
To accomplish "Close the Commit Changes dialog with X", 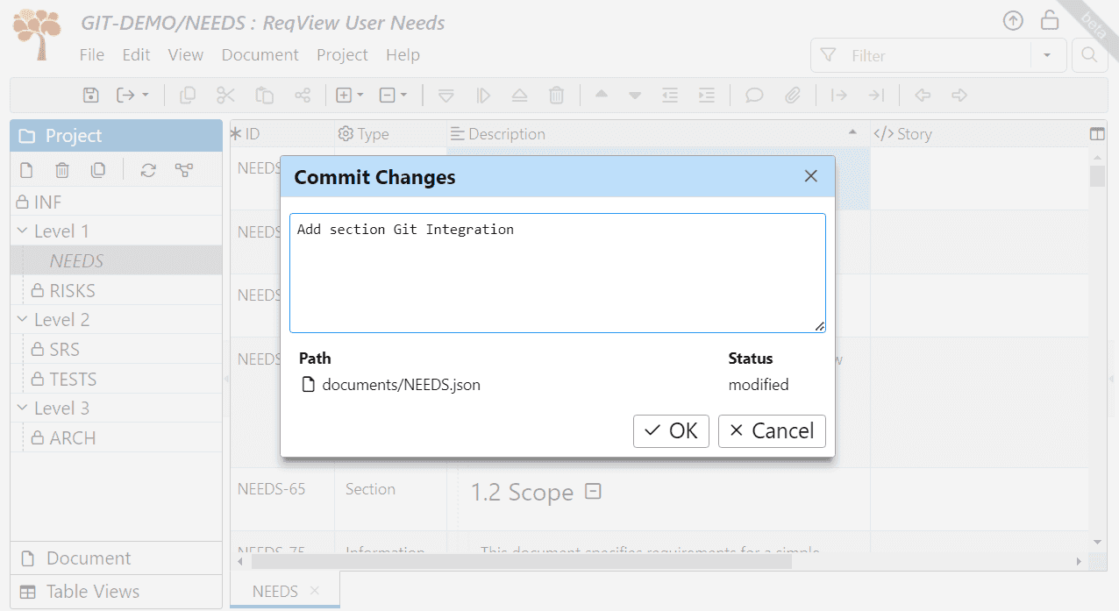I will pyautogui.click(x=811, y=176).
